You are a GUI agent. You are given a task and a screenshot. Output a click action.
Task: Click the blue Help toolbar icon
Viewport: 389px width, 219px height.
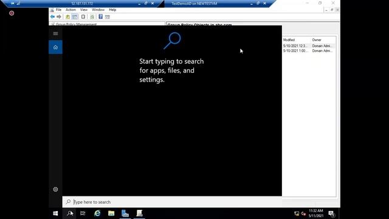100,16
